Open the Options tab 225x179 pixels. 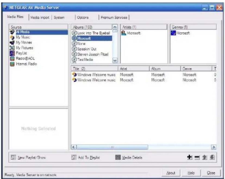coord(83,18)
